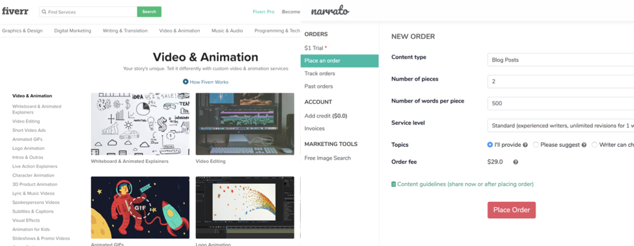This screenshot has width=634, height=246.
Task: Open Graphics & Design category menu
Action: click(x=22, y=31)
